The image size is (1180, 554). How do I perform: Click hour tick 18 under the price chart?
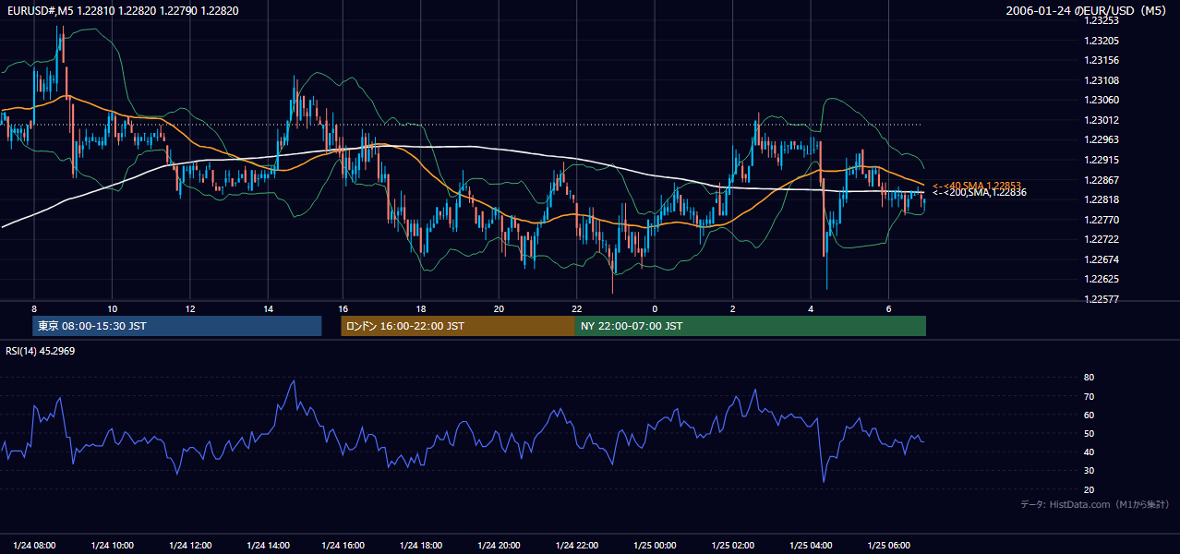pyautogui.click(x=421, y=308)
